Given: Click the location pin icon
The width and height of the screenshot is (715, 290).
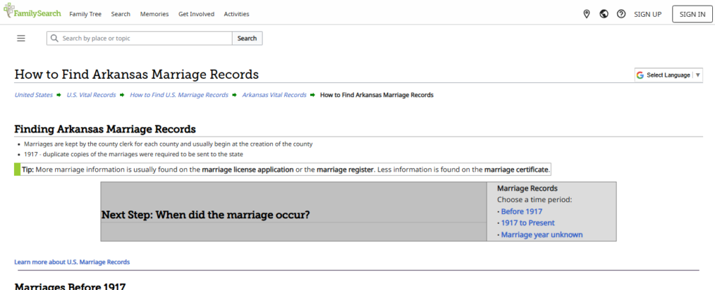Looking at the screenshot, I should pos(587,14).
